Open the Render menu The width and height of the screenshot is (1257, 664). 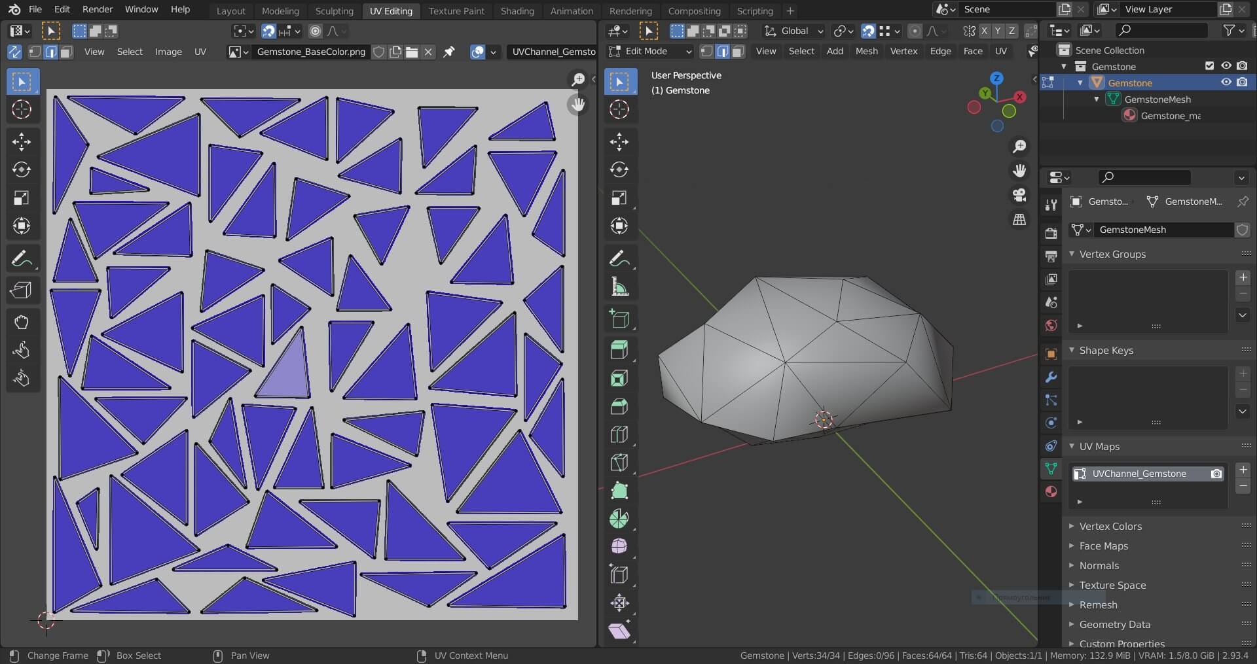(x=98, y=9)
